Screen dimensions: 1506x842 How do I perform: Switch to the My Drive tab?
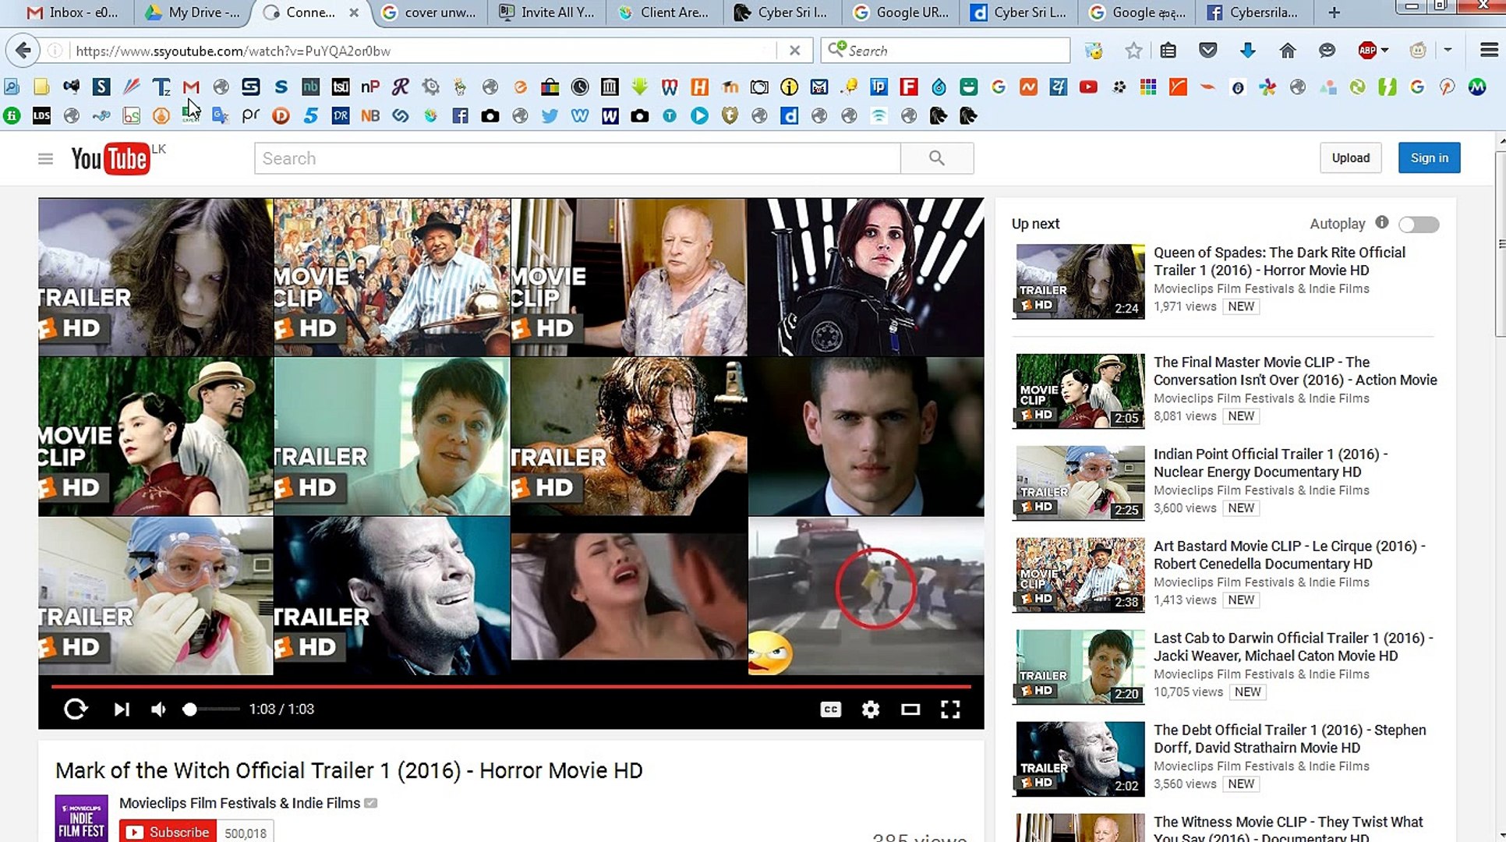pos(195,12)
